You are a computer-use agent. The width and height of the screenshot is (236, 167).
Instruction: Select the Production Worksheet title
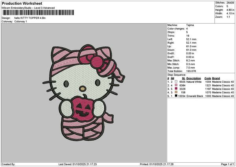[x=22, y=4]
